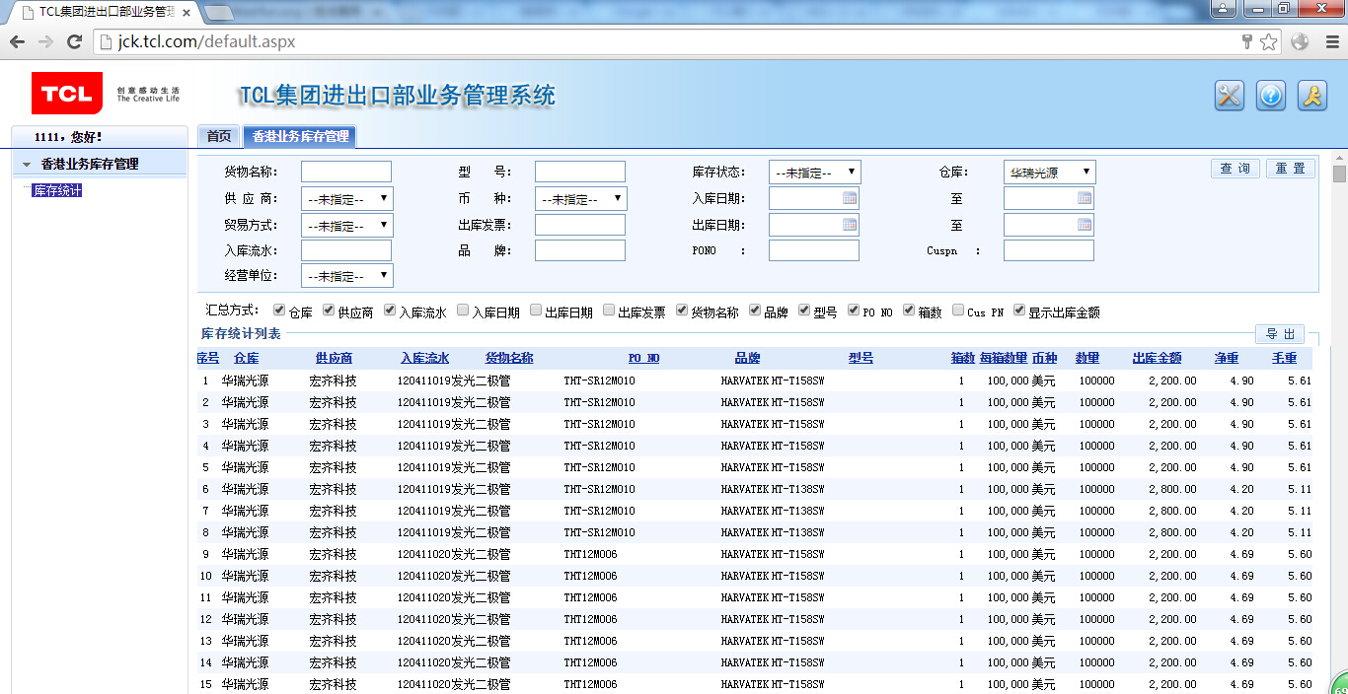Click the 重置 reset button
The width and height of the screenshot is (1348, 694).
(x=1291, y=169)
